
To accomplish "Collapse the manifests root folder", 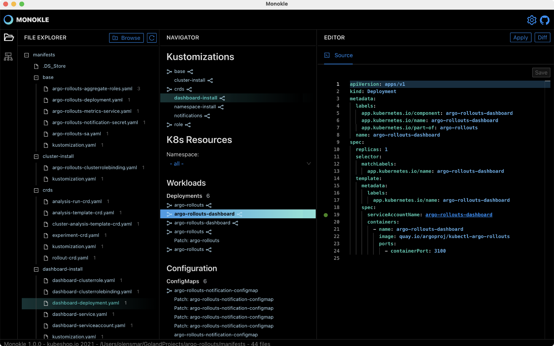I will 26,55.
